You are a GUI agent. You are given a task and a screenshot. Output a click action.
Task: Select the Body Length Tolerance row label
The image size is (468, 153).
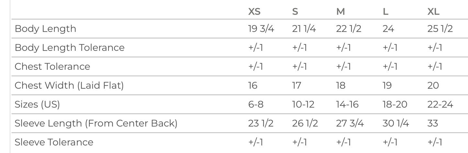pyautogui.click(x=70, y=48)
